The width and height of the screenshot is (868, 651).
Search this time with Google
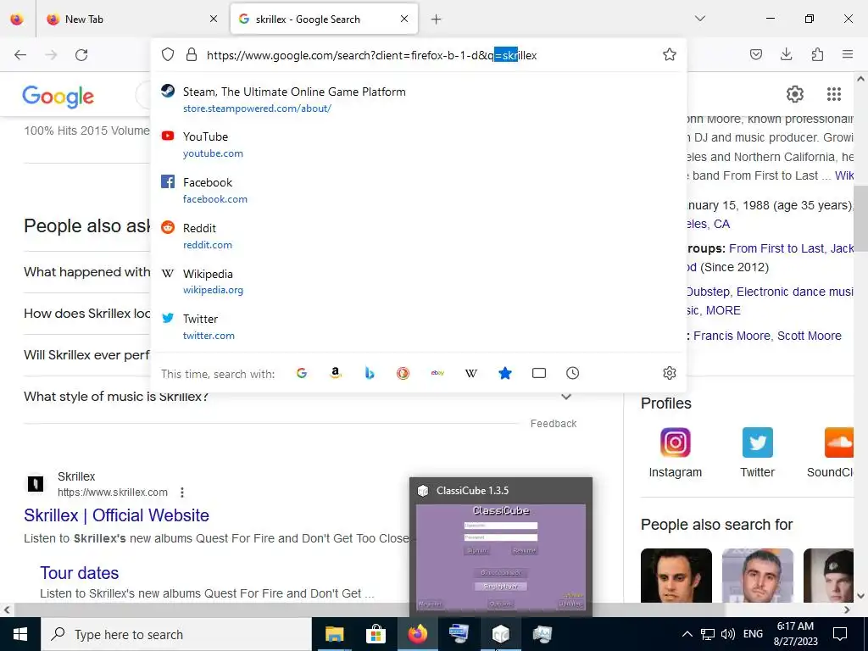302,373
